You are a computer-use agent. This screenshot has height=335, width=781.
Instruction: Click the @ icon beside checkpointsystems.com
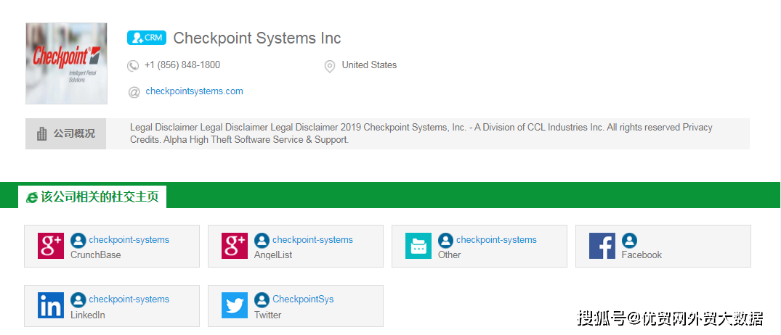[134, 92]
